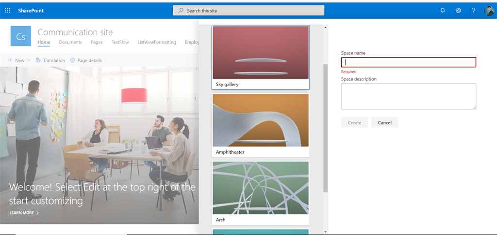The image size is (497, 235).
Task: Open the help question mark
Action: click(473, 11)
